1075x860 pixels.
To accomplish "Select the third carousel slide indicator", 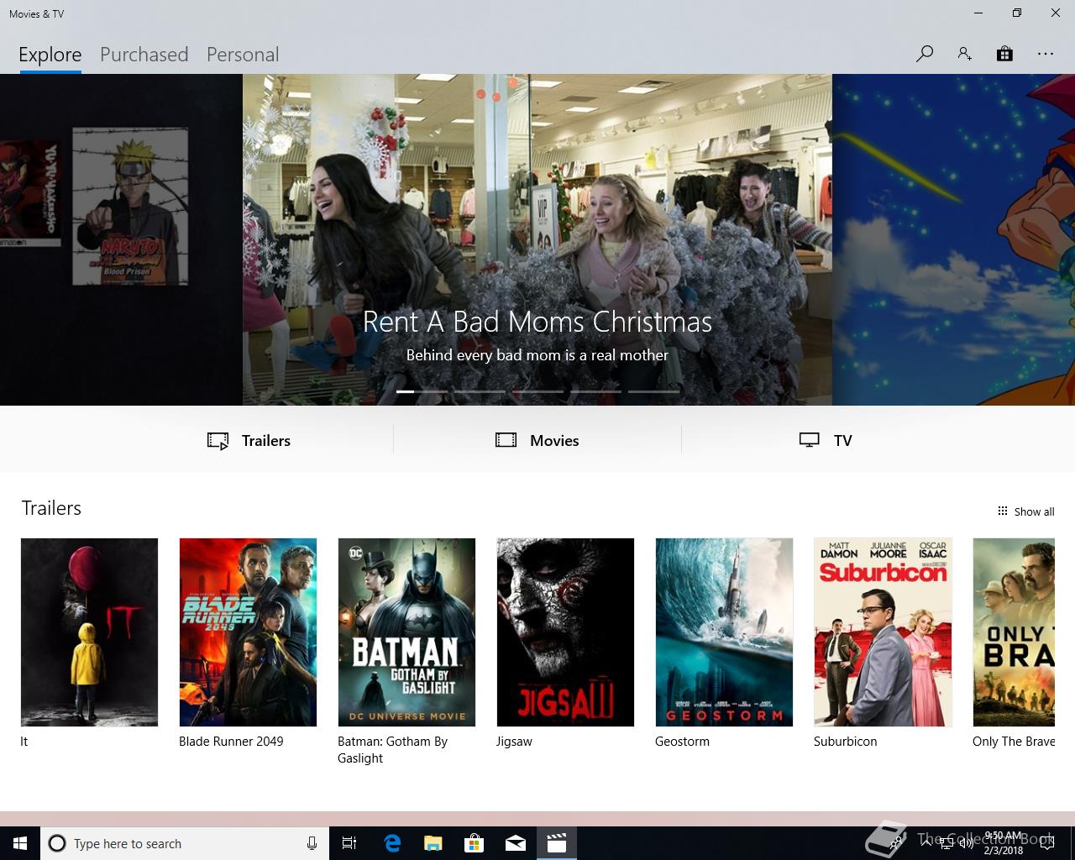I will point(537,391).
